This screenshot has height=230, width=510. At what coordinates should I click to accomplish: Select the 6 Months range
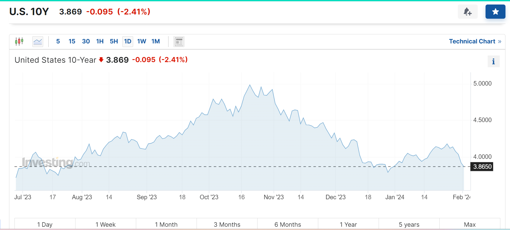pos(287,224)
